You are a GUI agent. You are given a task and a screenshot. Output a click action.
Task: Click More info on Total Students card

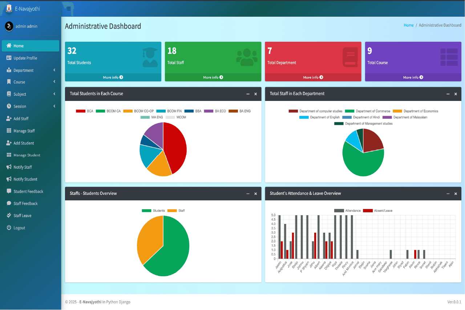(113, 77)
